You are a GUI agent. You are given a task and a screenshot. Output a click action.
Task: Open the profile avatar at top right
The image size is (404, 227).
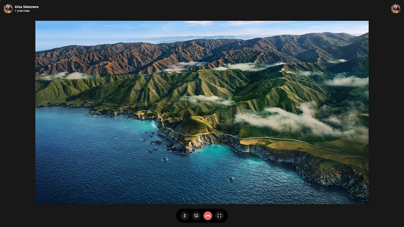tap(396, 8)
